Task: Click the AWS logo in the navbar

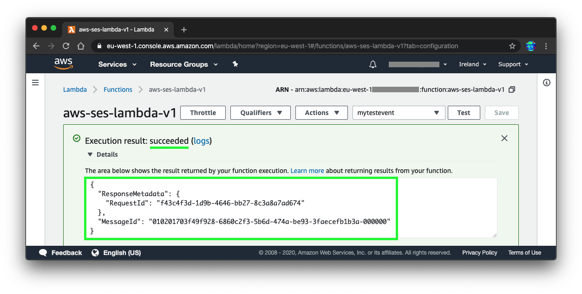Action: [63, 64]
